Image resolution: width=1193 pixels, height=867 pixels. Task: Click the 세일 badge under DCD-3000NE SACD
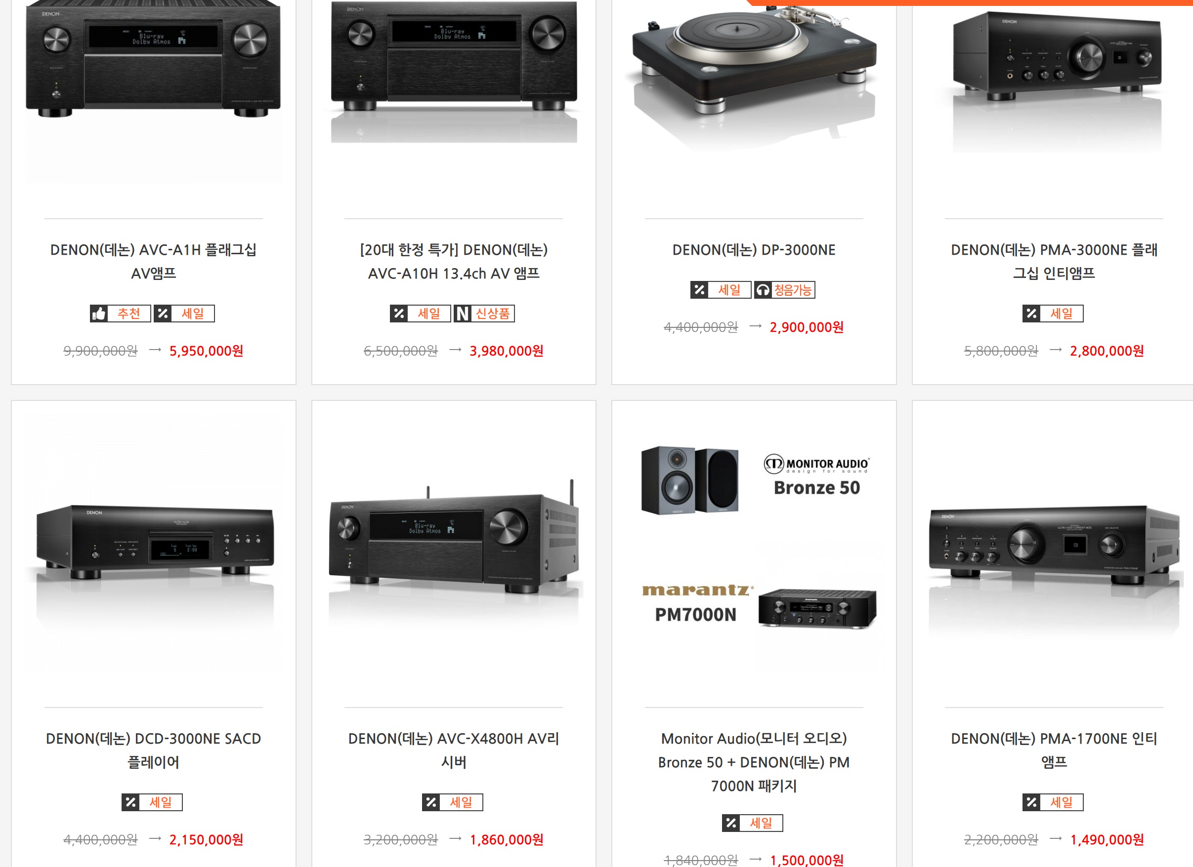(x=152, y=802)
